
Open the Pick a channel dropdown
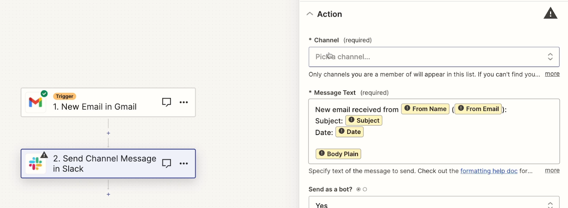click(x=434, y=57)
